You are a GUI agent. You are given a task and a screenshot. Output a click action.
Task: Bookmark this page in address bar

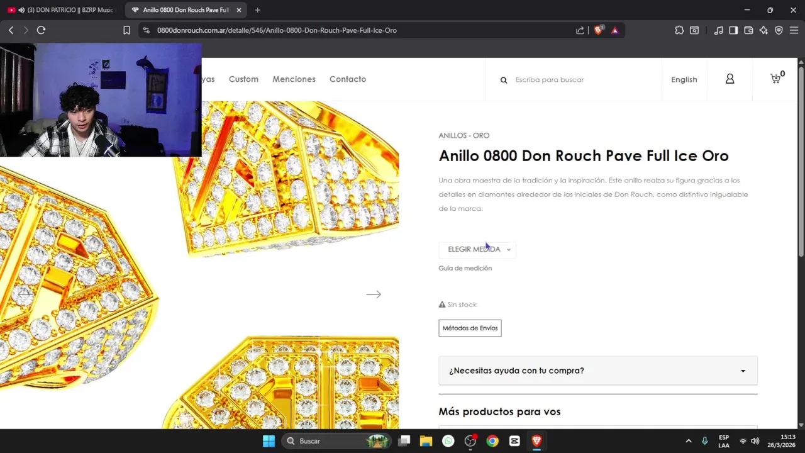pos(126,30)
